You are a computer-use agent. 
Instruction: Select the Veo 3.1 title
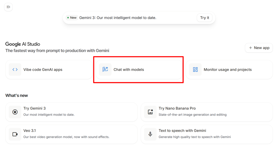29,131
